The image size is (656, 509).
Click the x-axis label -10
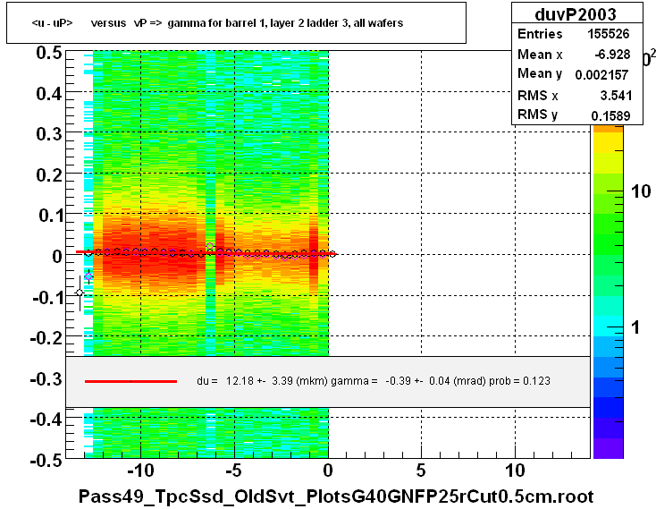click(x=140, y=471)
